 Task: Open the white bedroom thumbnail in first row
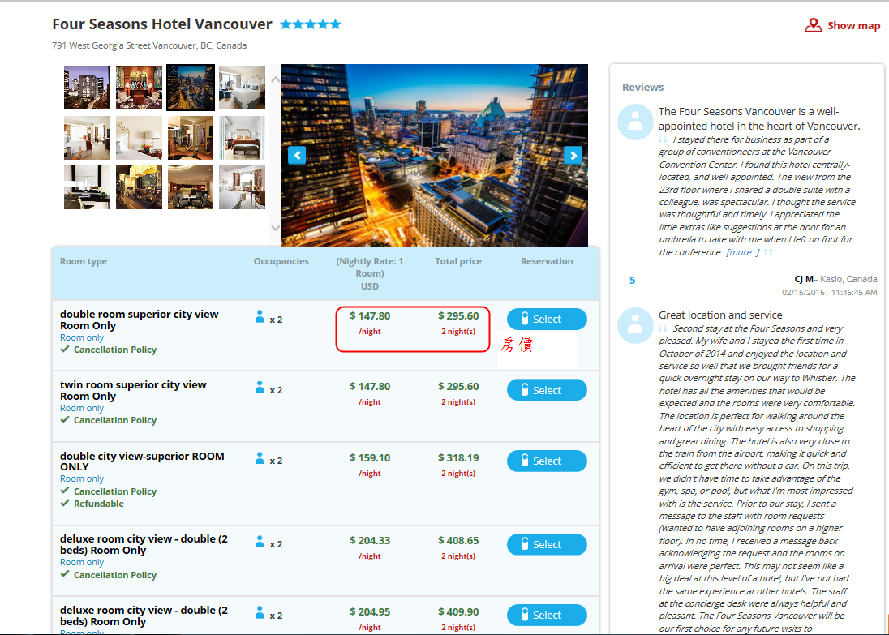(242, 88)
